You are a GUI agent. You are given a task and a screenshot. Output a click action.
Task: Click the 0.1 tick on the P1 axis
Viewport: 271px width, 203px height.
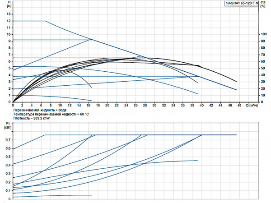[8, 190]
